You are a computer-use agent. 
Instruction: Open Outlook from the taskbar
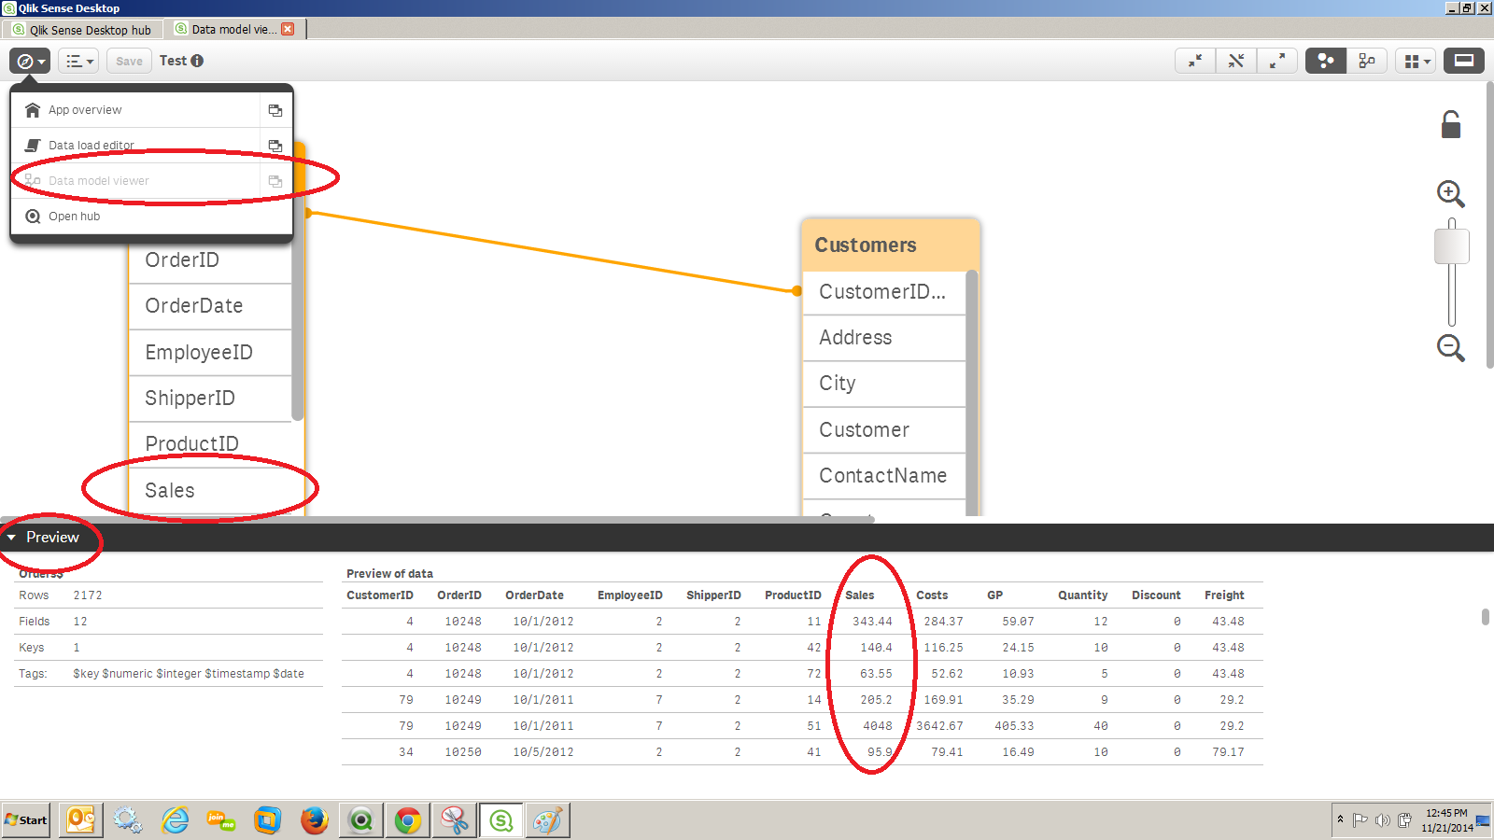(81, 820)
